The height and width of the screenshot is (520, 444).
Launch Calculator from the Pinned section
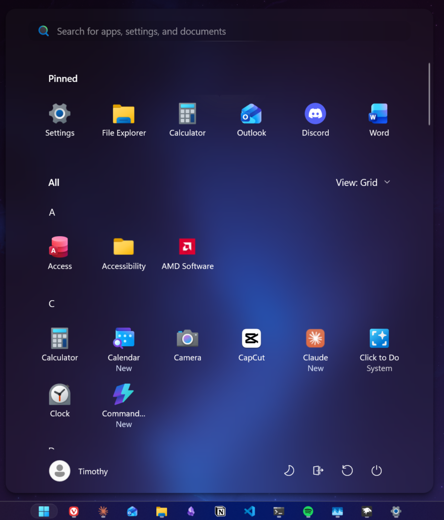188,120
